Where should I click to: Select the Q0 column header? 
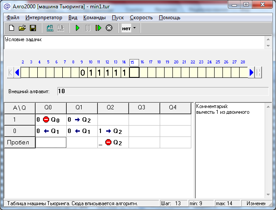click(51, 108)
